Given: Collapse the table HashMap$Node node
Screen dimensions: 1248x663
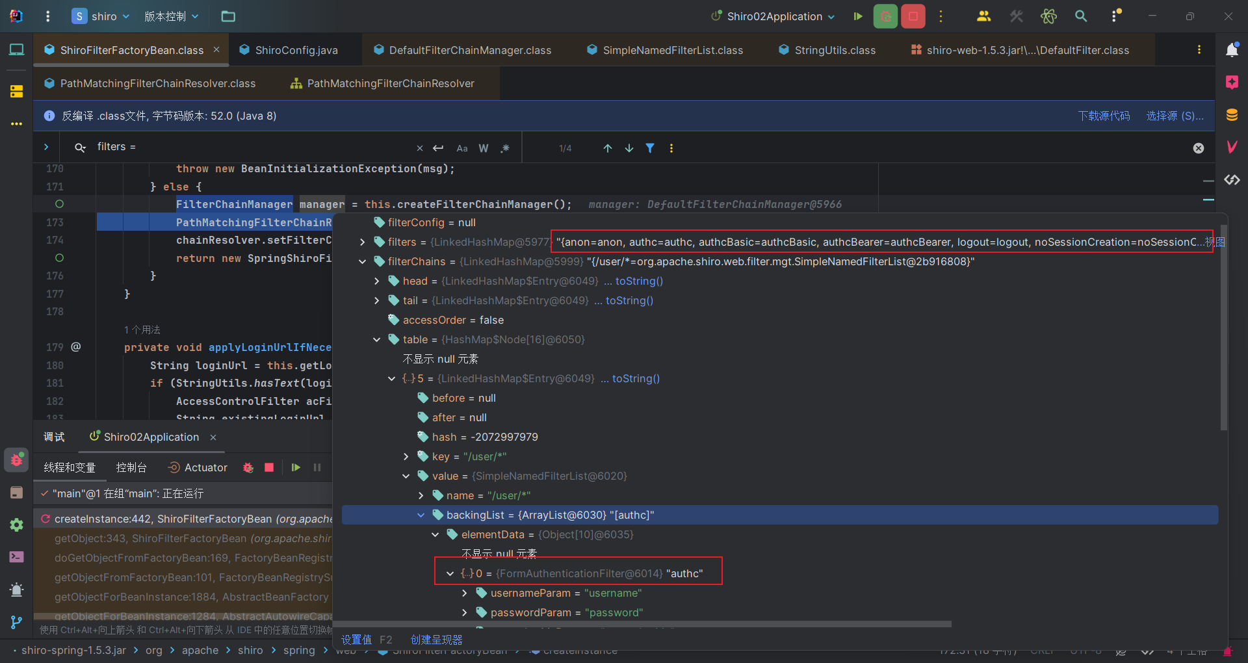Looking at the screenshot, I should [376, 339].
